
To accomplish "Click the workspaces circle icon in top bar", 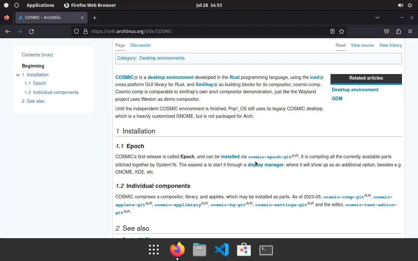I will 17,5.
